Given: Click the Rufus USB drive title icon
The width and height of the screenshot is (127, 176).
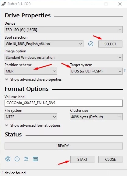Looking at the screenshot, I should (x=4, y=4).
